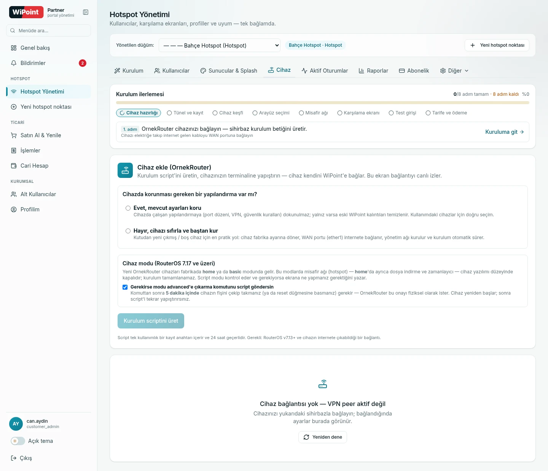Open the Genel bakış dashboard icon
This screenshot has width=548, height=471.
pyautogui.click(x=14, y=48)
